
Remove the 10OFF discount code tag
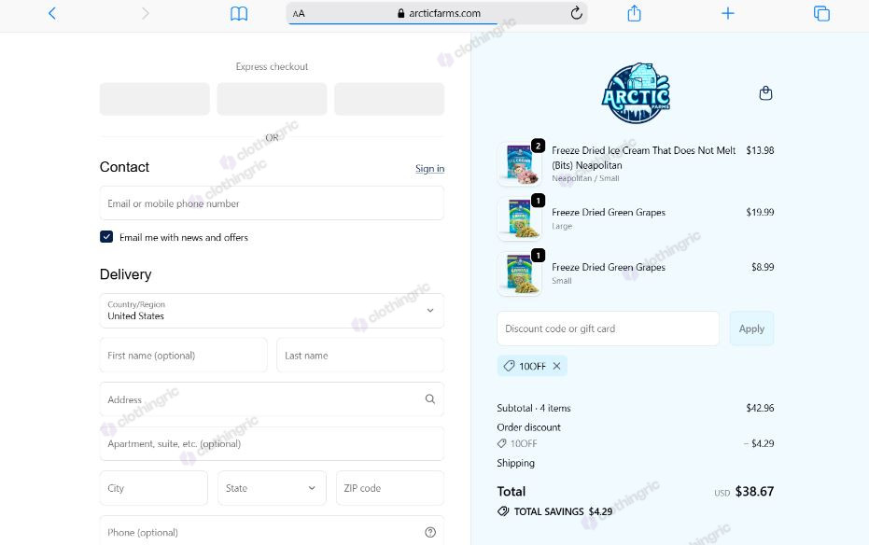(556, 366)
